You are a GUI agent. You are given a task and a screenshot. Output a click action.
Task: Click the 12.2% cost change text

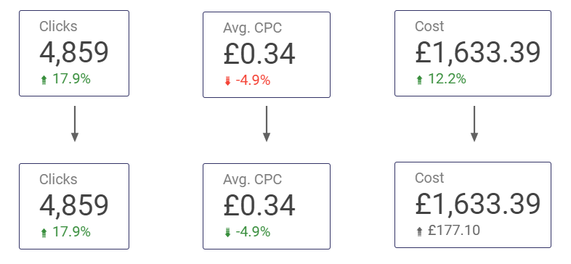(447, 79)
